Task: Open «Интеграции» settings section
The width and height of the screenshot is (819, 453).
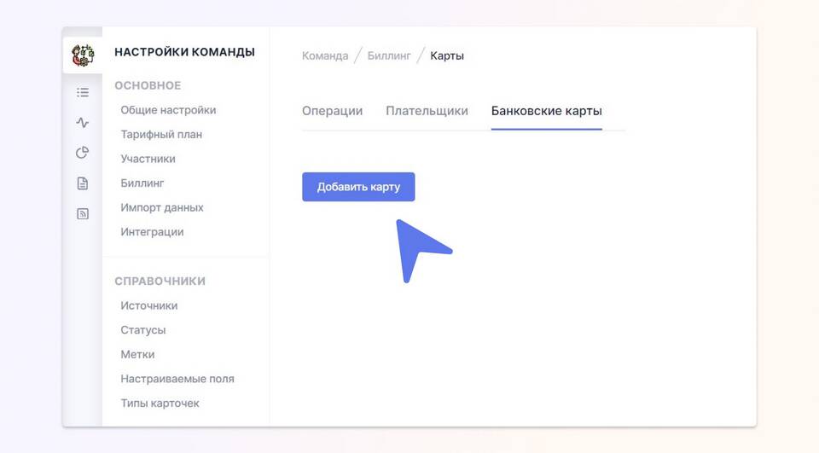Action: click(x=152, y=232)
